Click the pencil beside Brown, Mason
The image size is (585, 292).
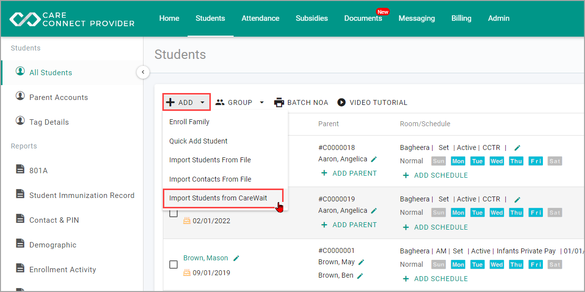click(236, 258)
